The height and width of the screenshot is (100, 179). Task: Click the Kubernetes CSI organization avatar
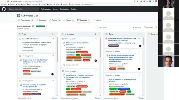[18, 16]
